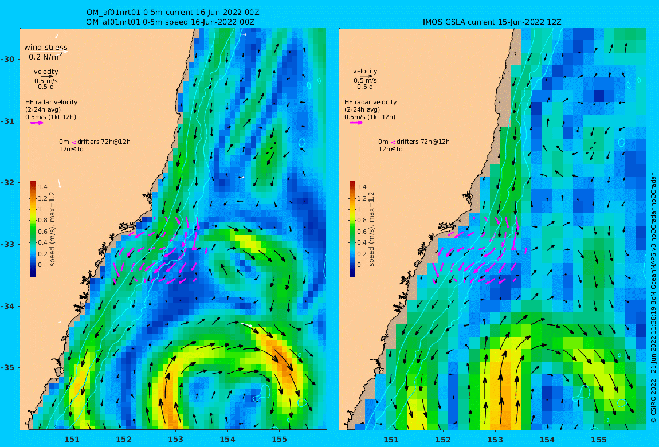Click the -30 latitude axis label

7,59
